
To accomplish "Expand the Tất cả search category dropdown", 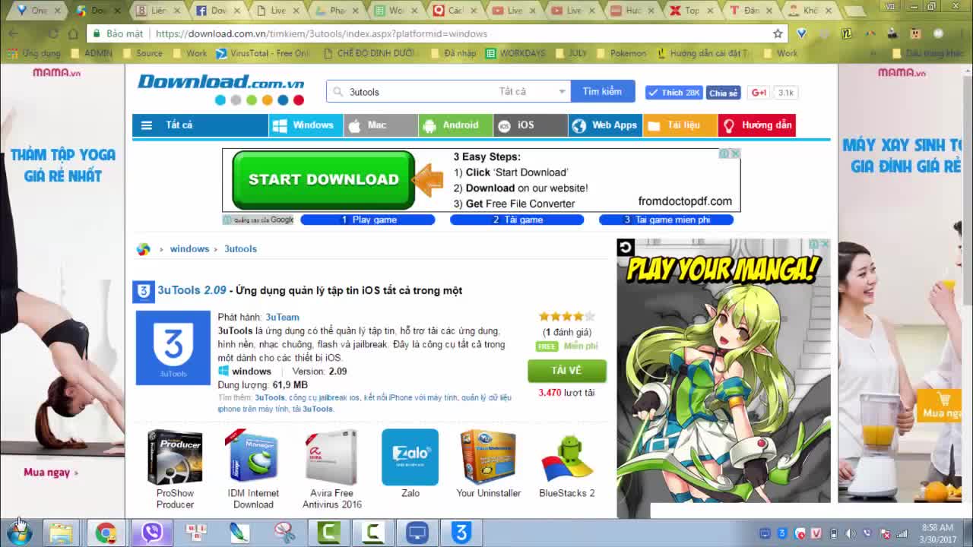I will click(532, 92).
